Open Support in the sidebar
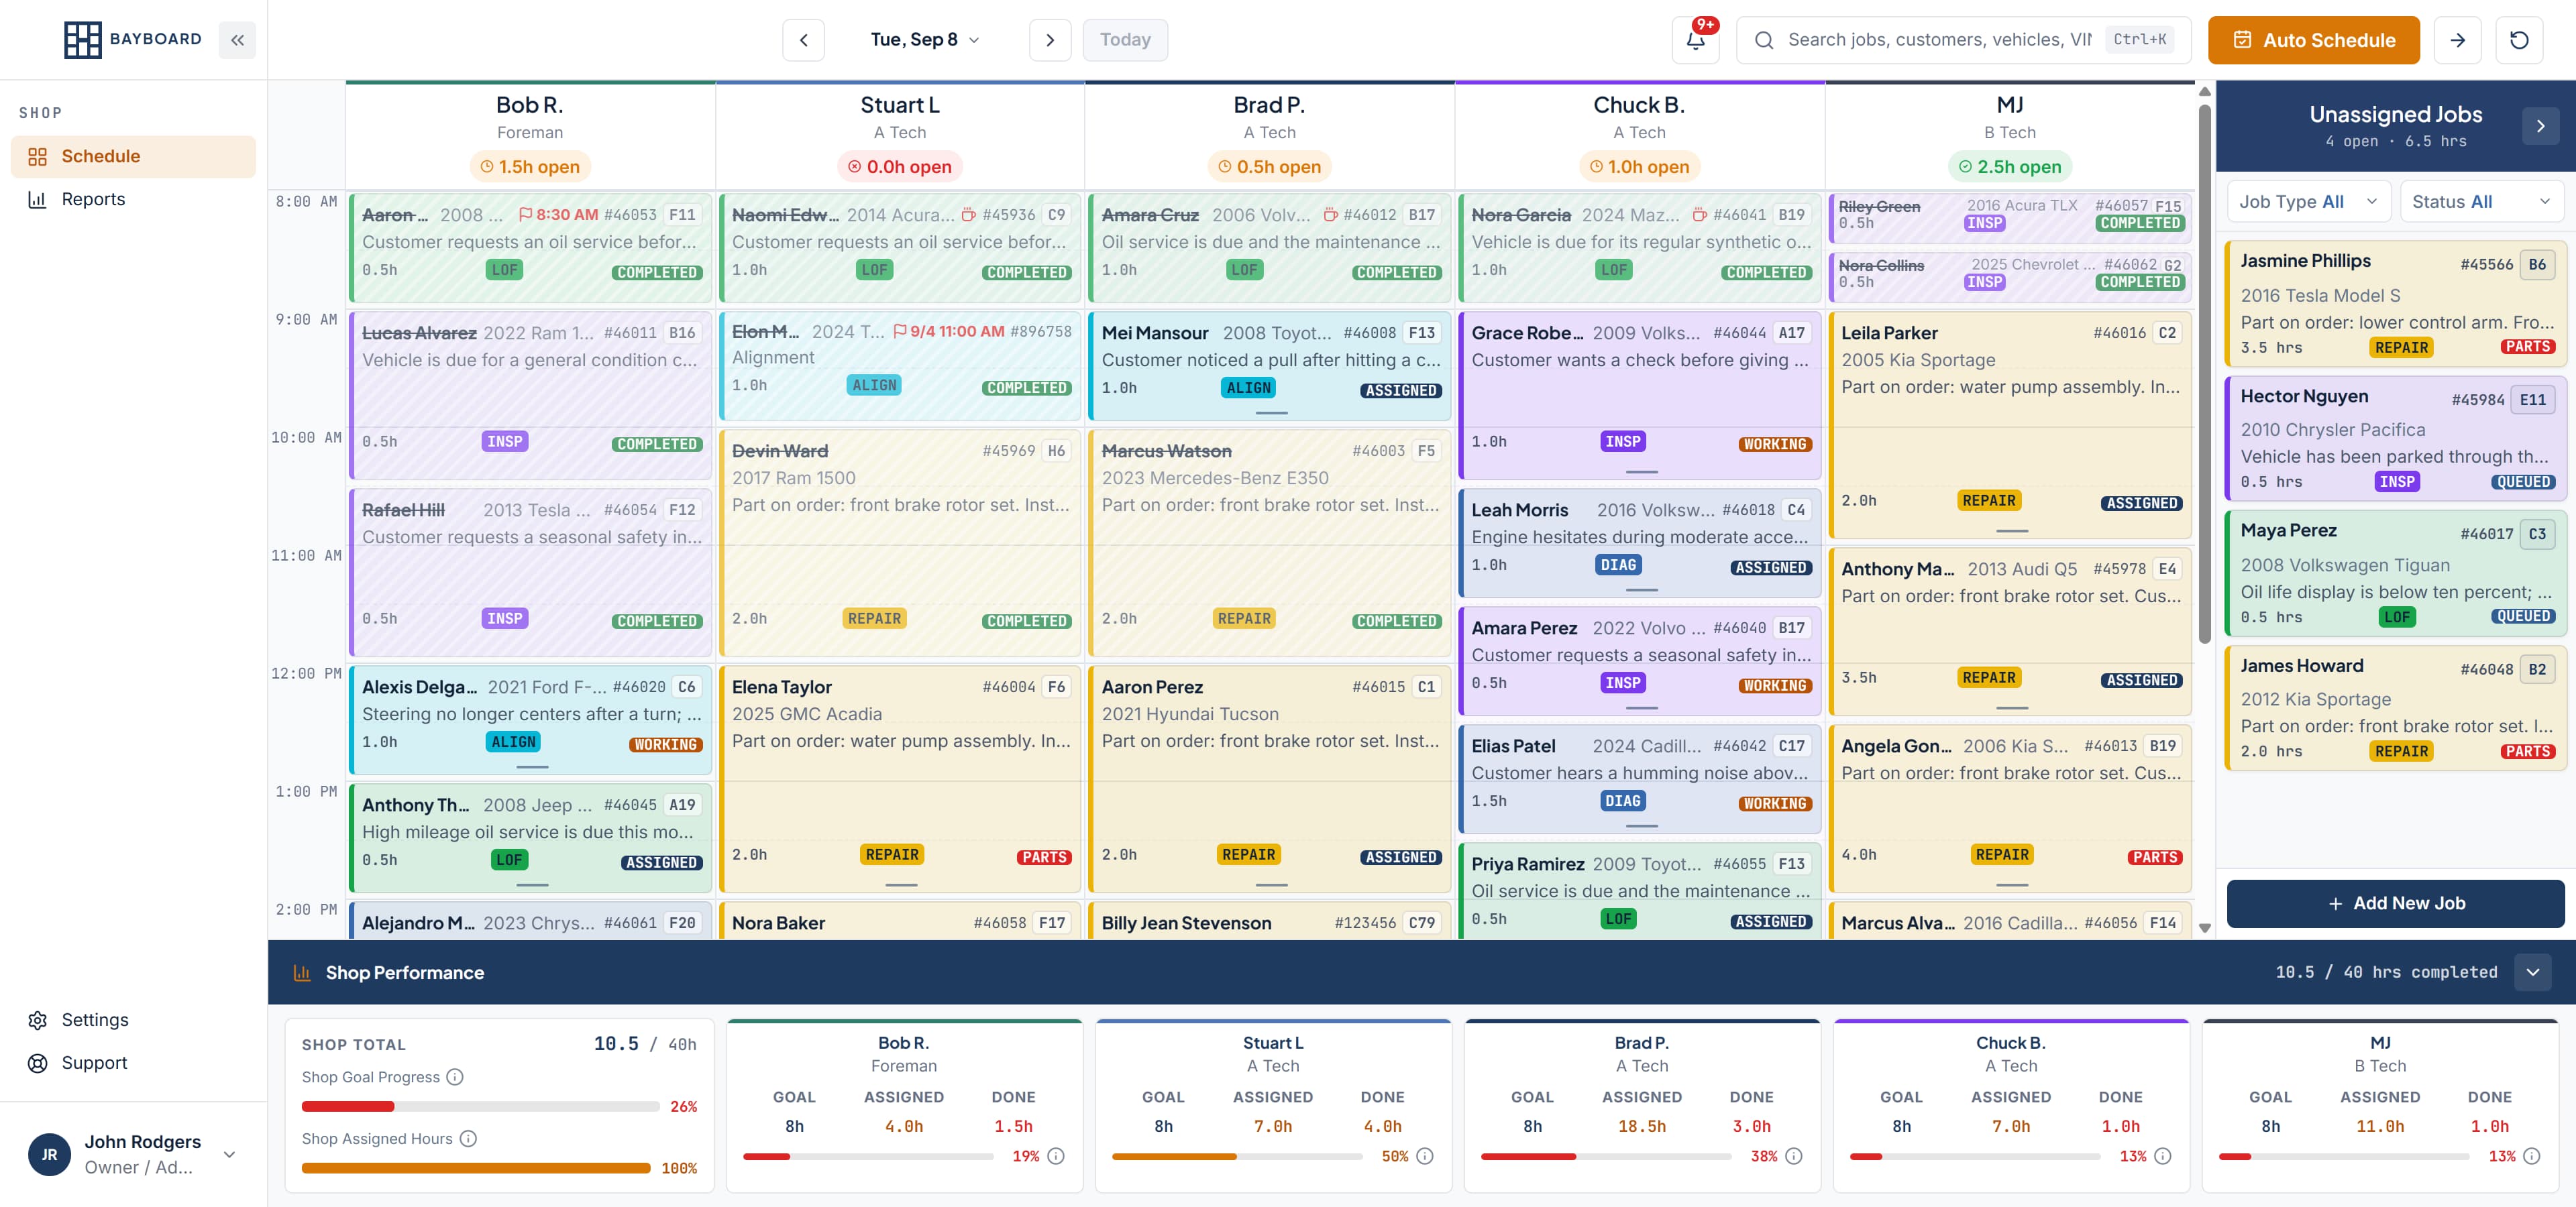This screenshot has height=1207, width=2576. (x=133, y=1063)
